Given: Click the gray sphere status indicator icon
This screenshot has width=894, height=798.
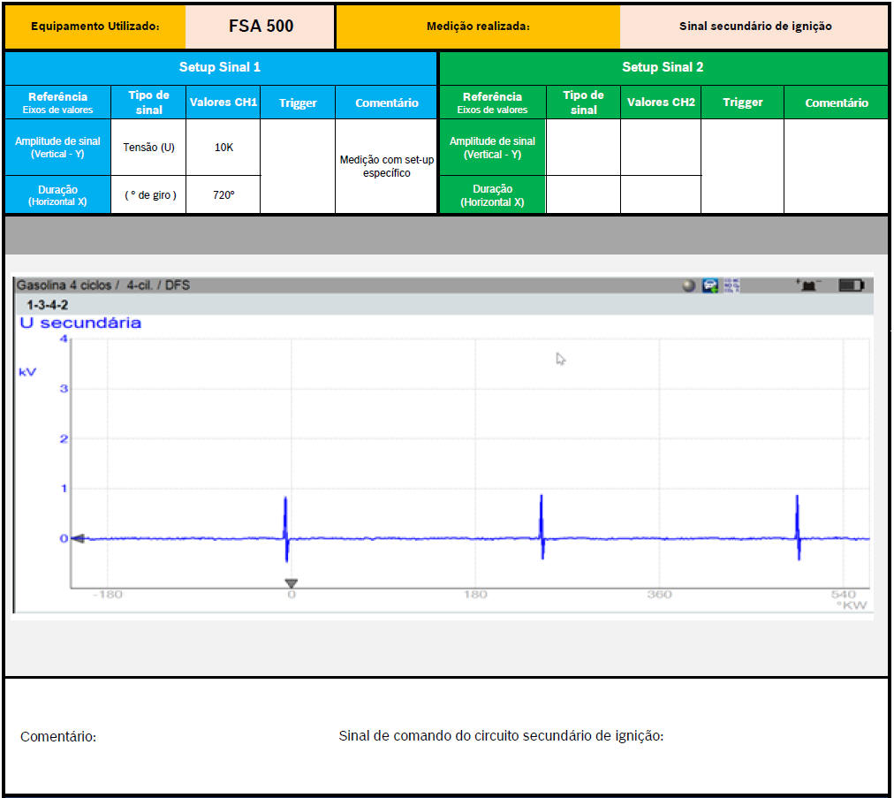Looking at the screenshot, I should [x=689, y=285].
